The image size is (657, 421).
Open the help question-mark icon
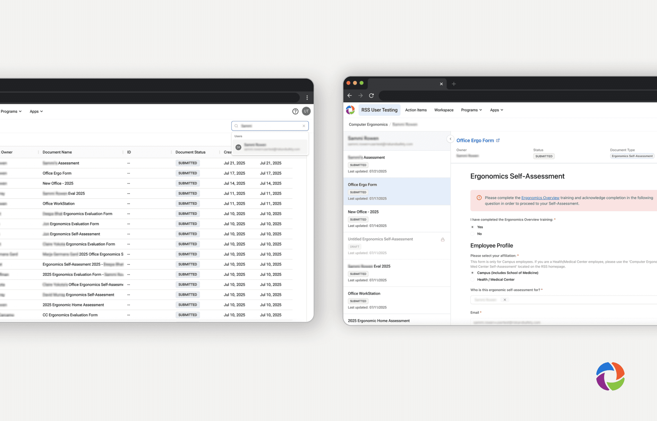295,111
